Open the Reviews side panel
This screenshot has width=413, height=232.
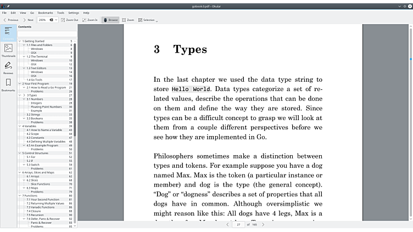(x=8, y=67)
